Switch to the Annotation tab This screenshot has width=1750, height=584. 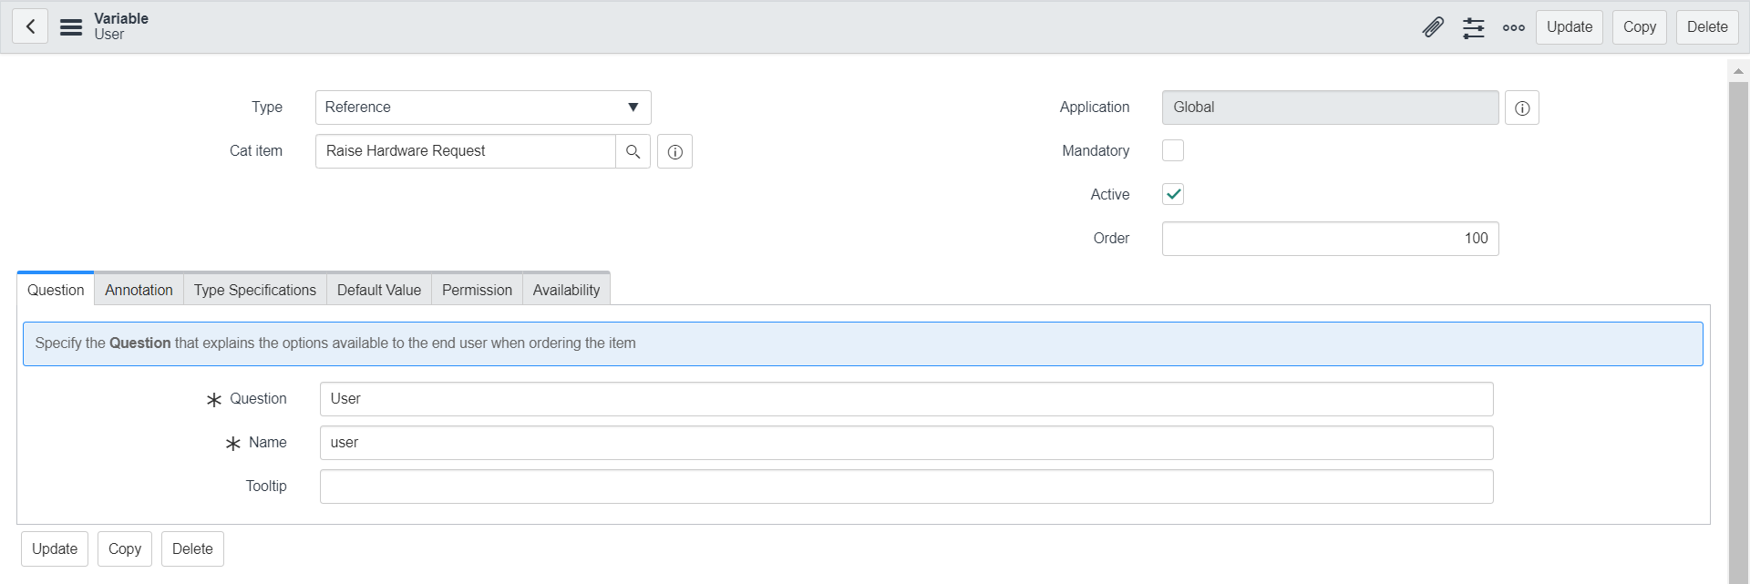139,290
